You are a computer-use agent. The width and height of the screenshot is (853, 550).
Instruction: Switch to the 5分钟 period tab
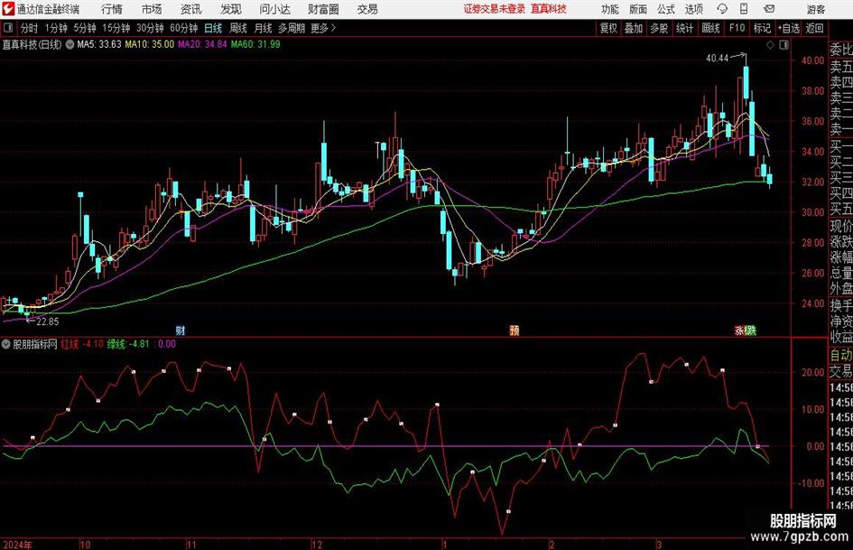[85, 28]
